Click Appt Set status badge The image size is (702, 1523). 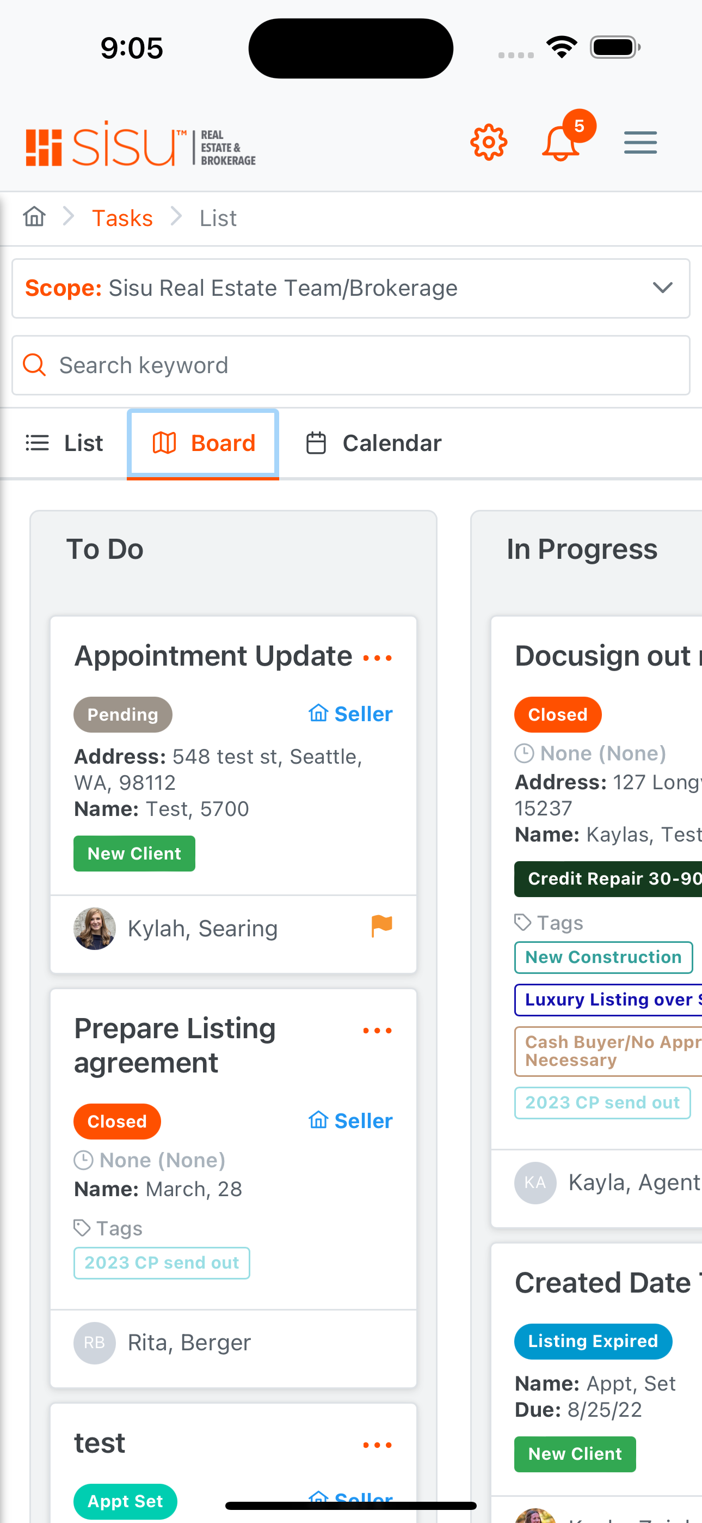click(125, 1502)
